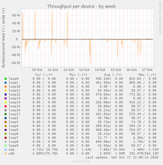
Task: Click the loop7 dark red swatch
Action: click(6, 138)
